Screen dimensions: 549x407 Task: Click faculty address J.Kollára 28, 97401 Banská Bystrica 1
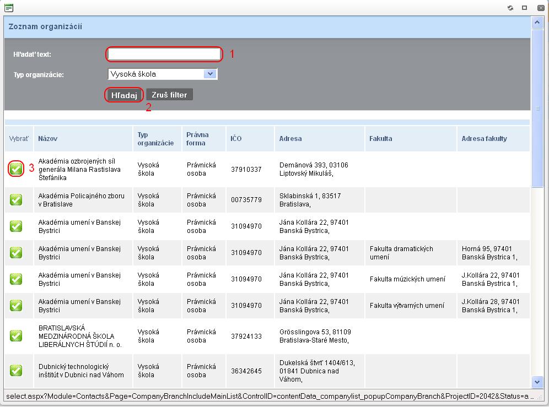pyautogui.click(x=491, y=306)
